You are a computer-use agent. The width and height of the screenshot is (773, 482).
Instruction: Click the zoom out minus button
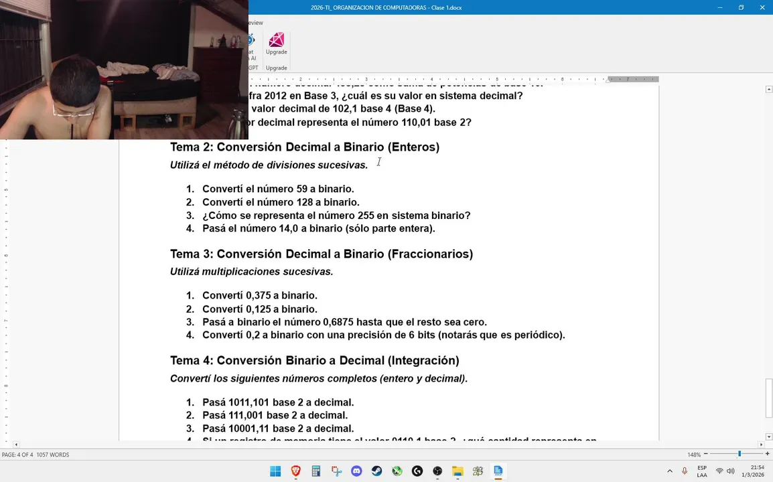[705, 454]
